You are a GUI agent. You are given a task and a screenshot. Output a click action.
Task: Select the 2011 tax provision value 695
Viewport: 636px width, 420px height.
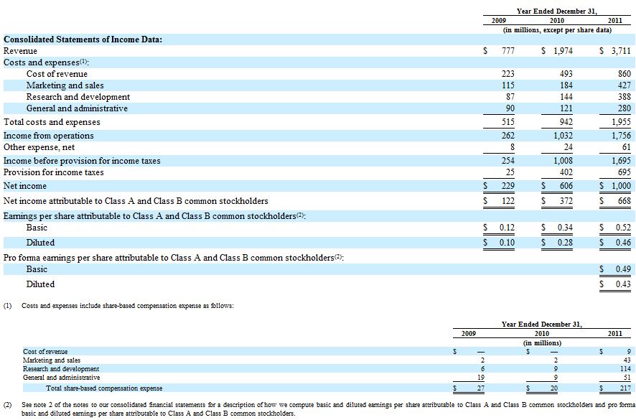[625, 172]
